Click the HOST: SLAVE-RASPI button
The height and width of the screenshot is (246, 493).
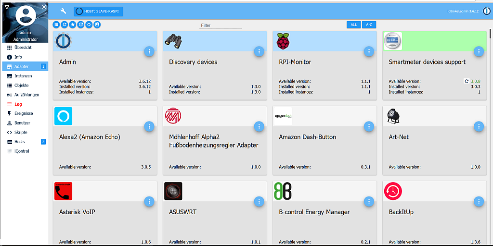[x=98, y=12]
